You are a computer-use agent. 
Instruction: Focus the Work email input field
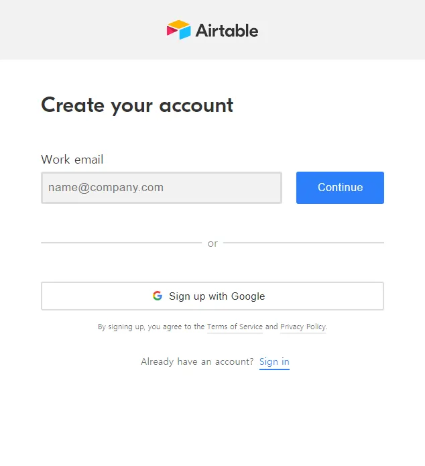[x=162, y=188]
